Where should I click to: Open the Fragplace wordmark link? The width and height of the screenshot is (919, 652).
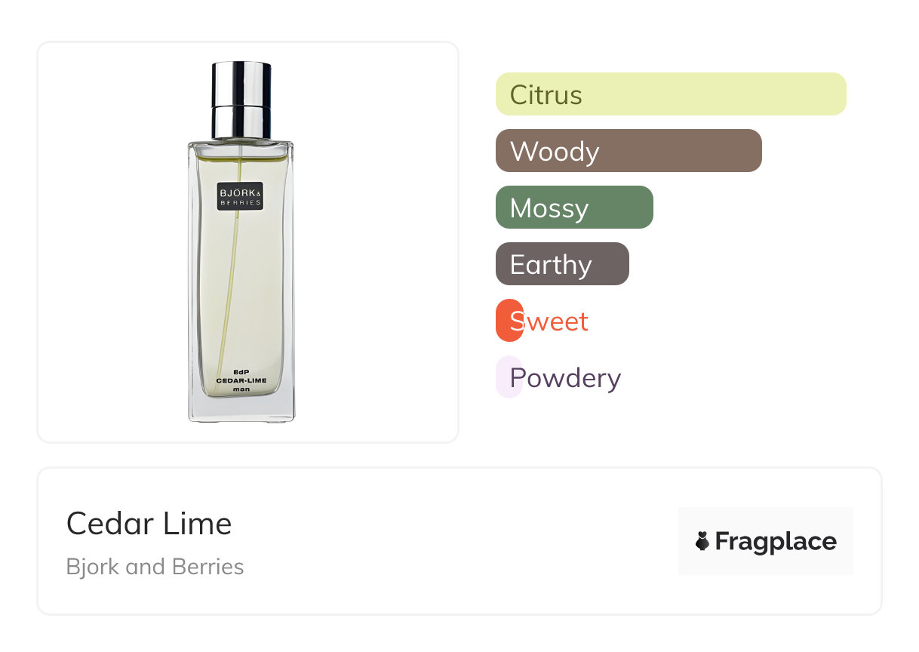[x=776, y=541]
